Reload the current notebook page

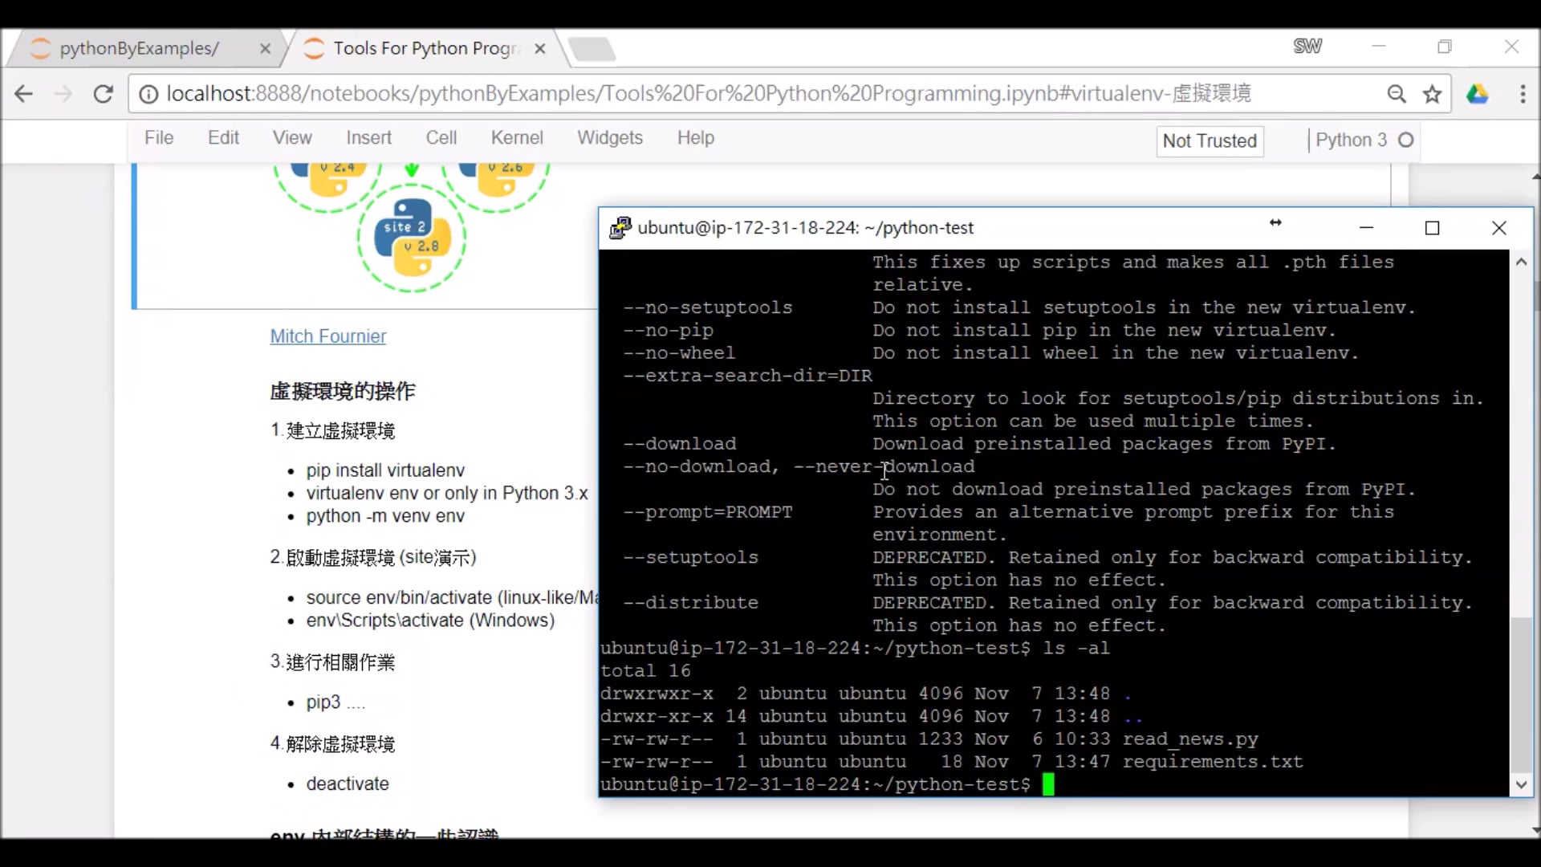103,93
